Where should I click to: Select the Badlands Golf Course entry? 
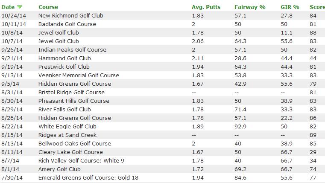coord(67,24)
